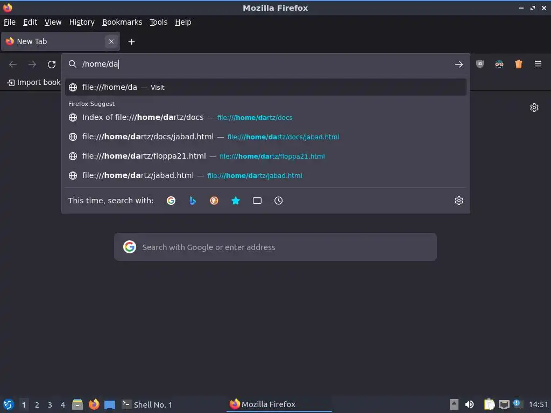The width and height of the screenshot is (551, 413).
Task: Open the Index of file:///home/dartz/docs suggestion
Action: (266, 117)
